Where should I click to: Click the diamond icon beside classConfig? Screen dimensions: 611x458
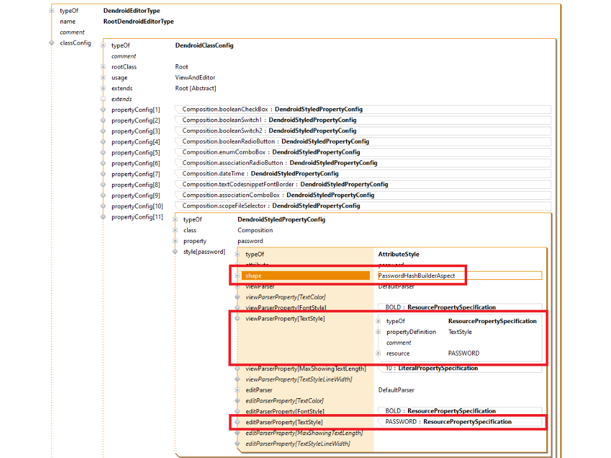tap(52, 43)
